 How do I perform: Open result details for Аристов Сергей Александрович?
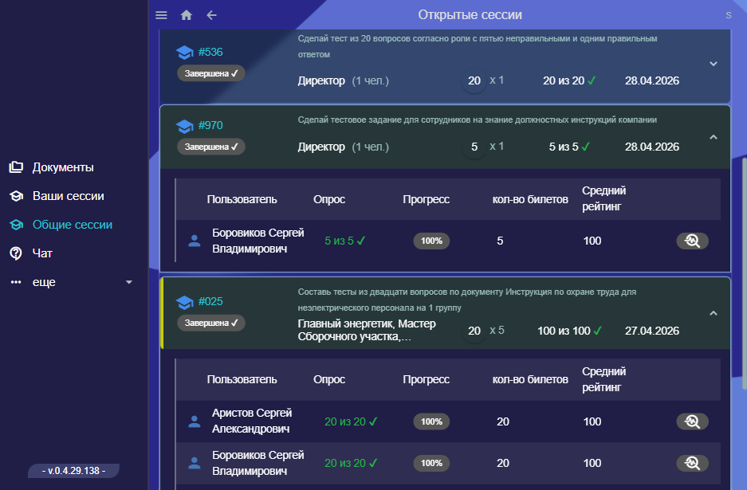point(692,421)
